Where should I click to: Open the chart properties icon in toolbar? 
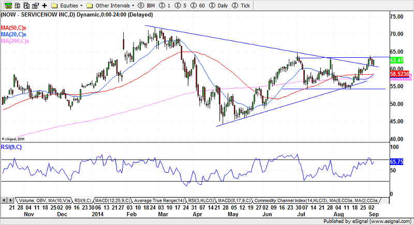35,5
